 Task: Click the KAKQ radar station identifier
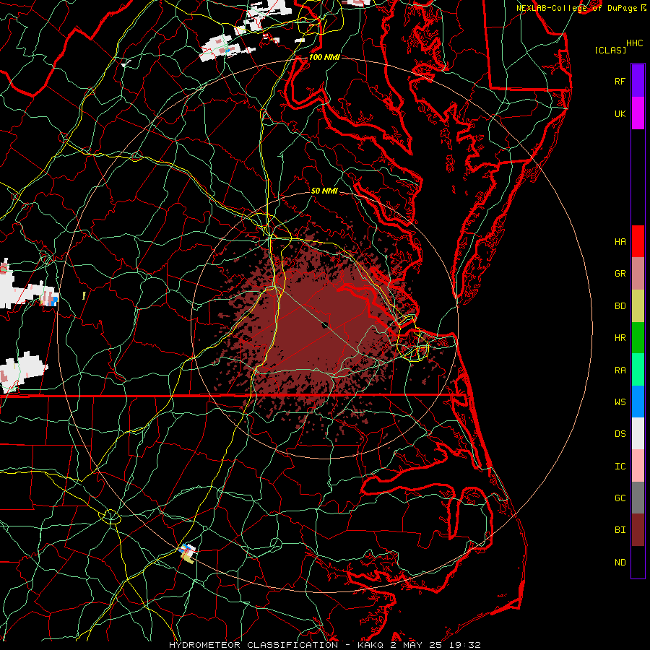click(x=370, y=645)
